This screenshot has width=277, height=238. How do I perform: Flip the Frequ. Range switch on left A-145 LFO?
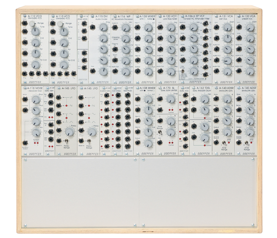point(66,141)
